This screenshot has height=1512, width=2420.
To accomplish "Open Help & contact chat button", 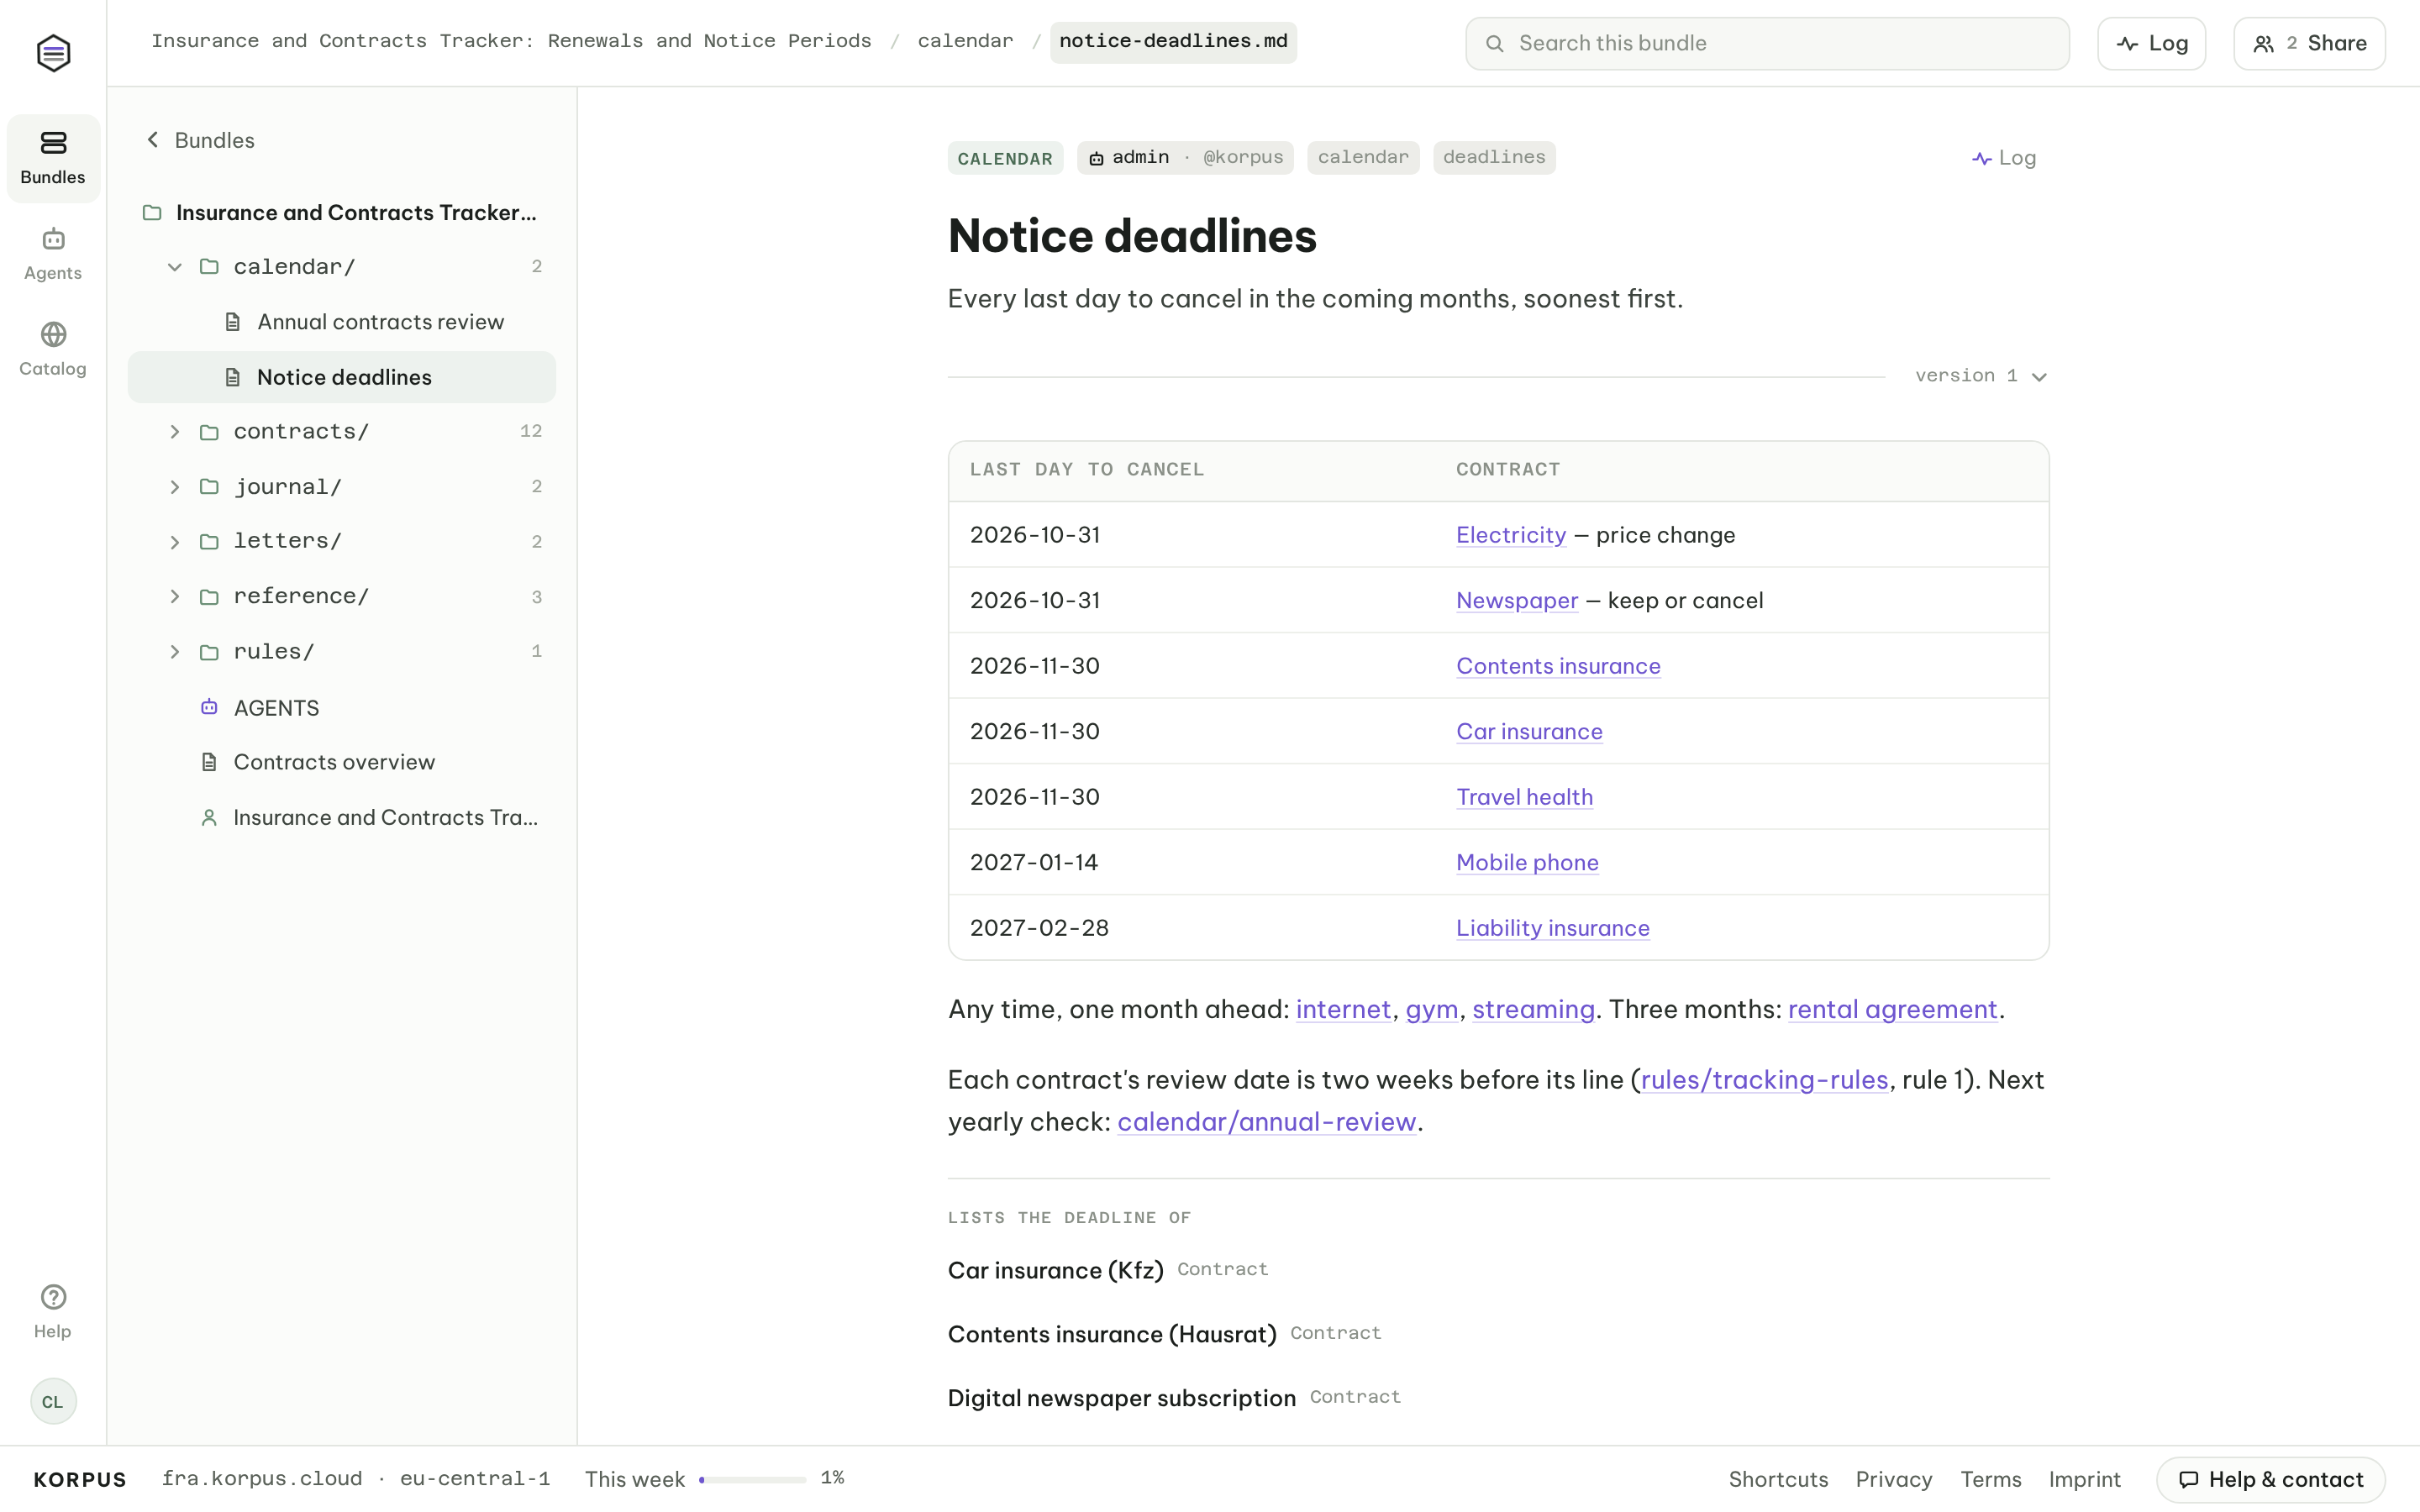I will tap(2270, 1479).
